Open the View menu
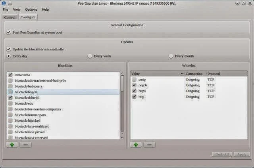 coord(17,10)
